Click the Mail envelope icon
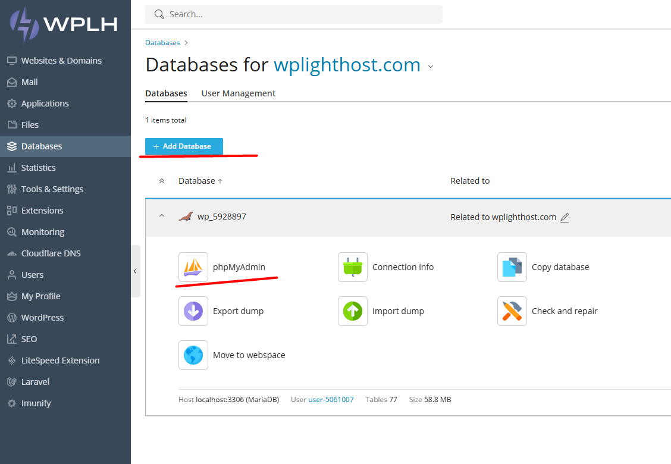This screenshot has width=671, height=464. [12, 82]
